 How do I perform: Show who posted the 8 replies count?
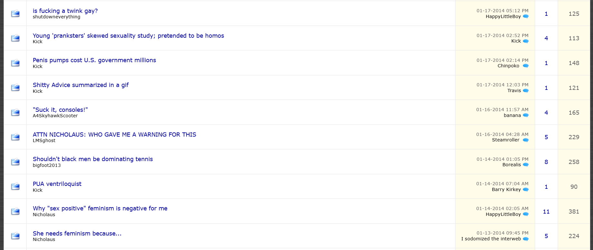[546, 162]
